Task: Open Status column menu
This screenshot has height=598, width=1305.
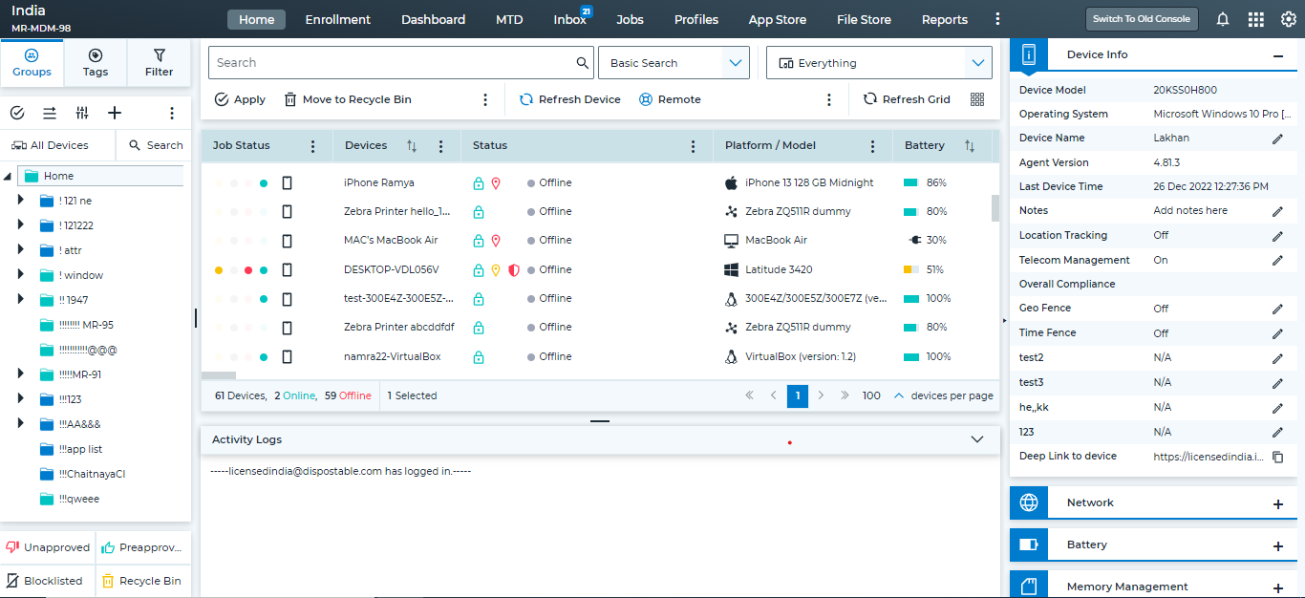Action: point(694,146)
